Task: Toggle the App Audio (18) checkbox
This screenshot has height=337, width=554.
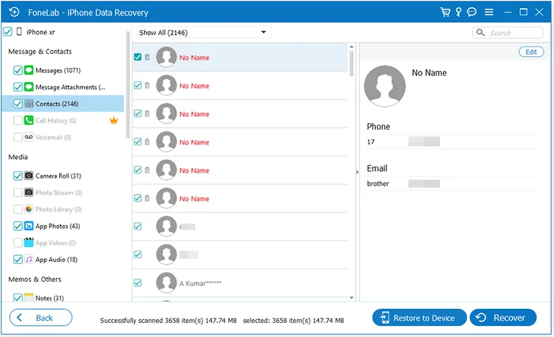Action: (x=18, y=260)
